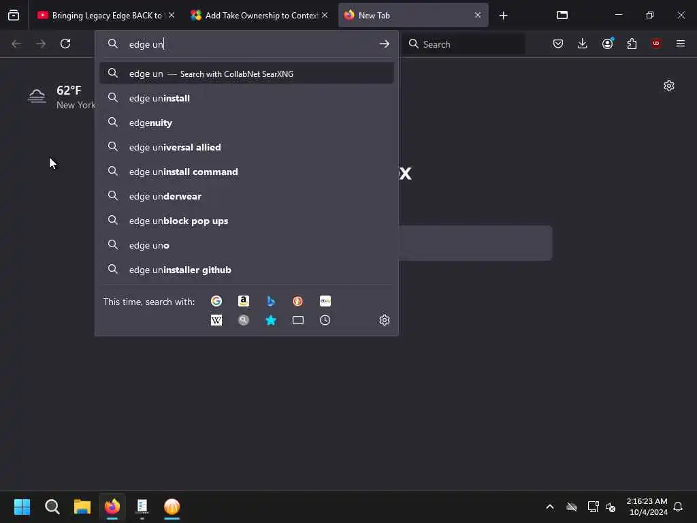Image resolution: width=697 pixels, height=523 pixels.
Task: Go back with the back arrow
Action: tap(16, 44)
